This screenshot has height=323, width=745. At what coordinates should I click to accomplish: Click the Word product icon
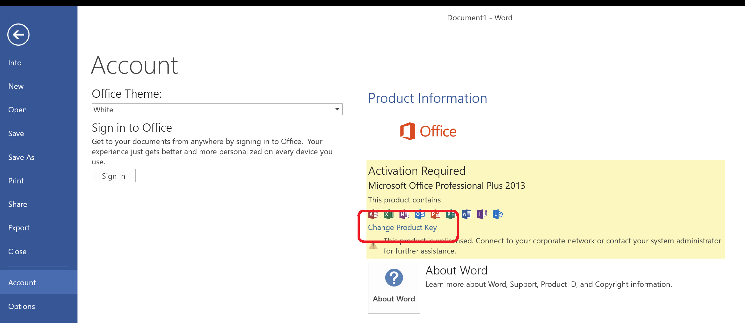click(466, 215)
